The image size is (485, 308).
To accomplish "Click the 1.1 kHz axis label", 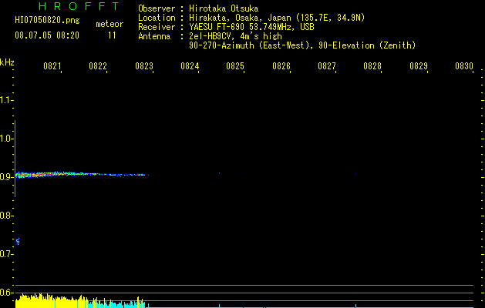I will click(6, 100).
